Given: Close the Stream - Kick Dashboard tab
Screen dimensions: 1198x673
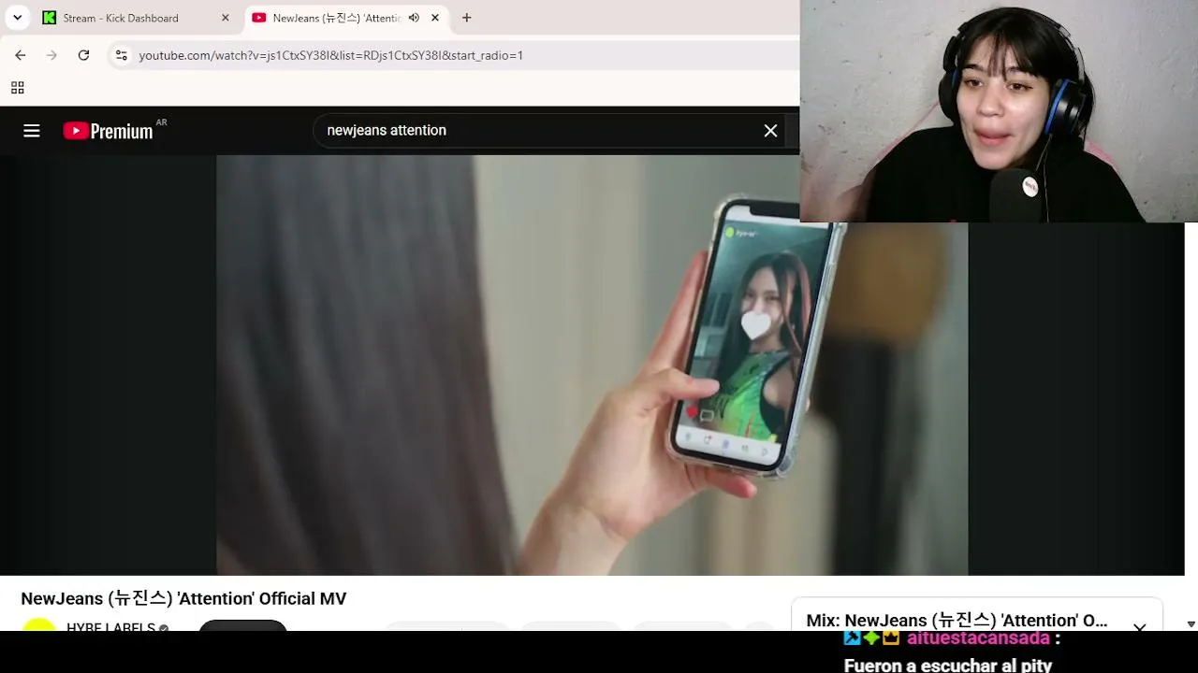Looking at the screenshot, I should click(x=225, y=18).
